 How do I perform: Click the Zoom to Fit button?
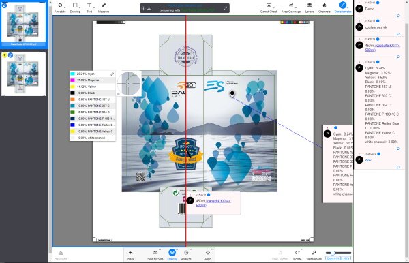(333, 258)
